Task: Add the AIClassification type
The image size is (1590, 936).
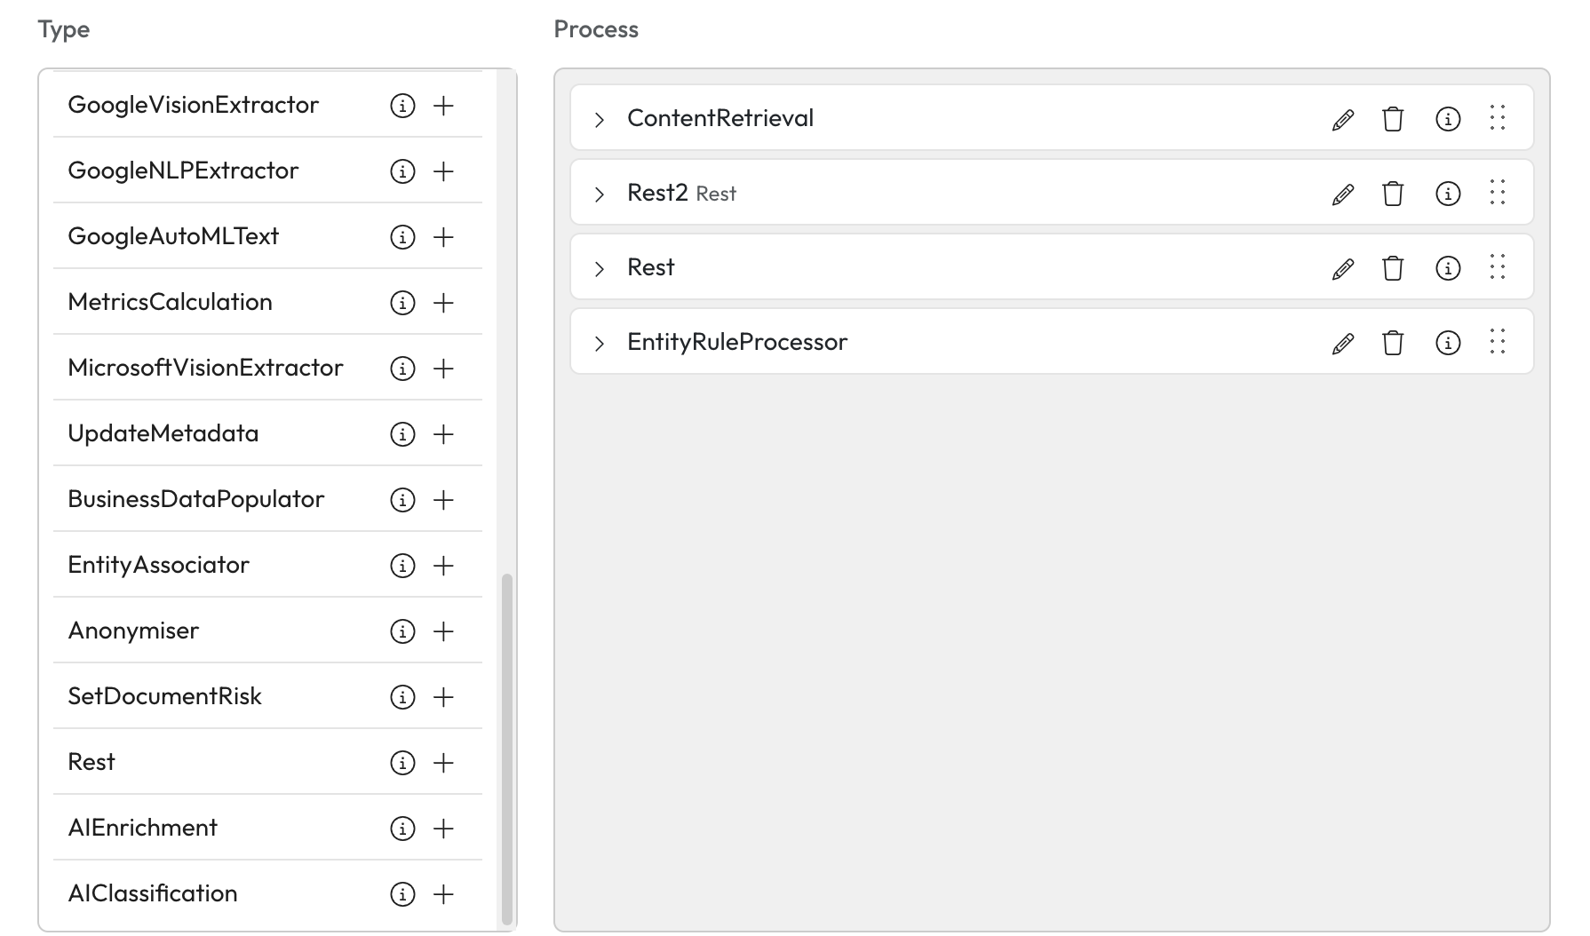Action: 443,894
